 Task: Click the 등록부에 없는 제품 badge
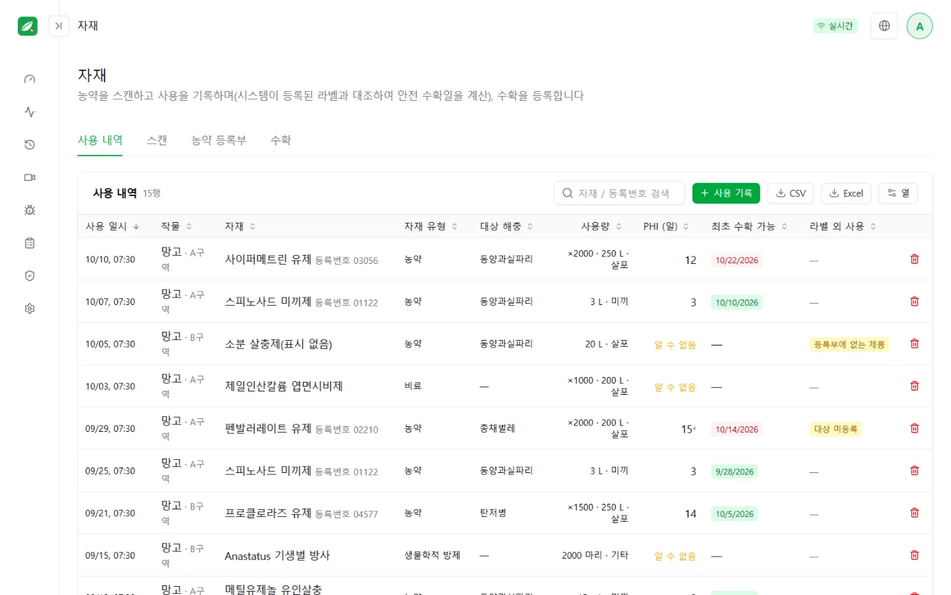click(x=849, y=344)
